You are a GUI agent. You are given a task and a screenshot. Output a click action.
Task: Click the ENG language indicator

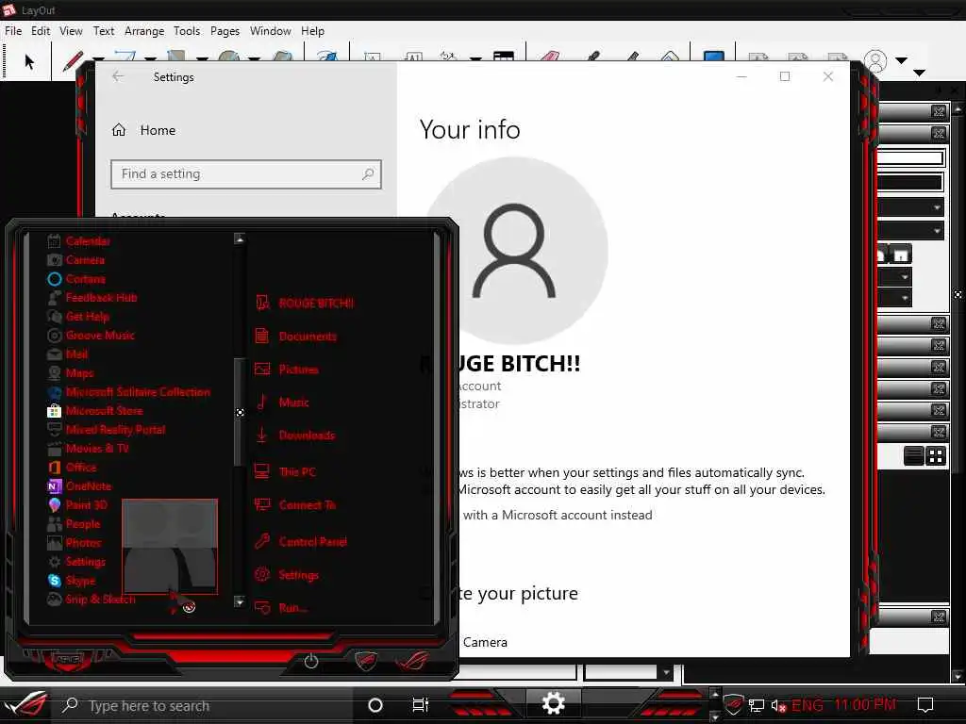coord(808,705)
